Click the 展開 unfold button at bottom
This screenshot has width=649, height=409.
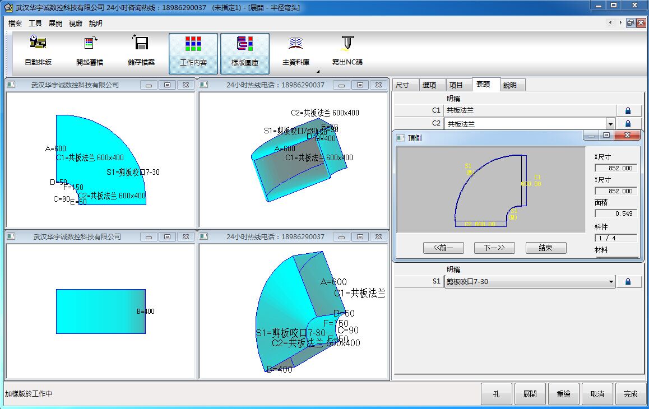click(x=530, y=394)
